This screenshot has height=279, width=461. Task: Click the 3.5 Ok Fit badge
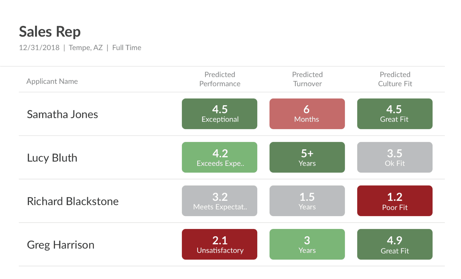[395, 157]
